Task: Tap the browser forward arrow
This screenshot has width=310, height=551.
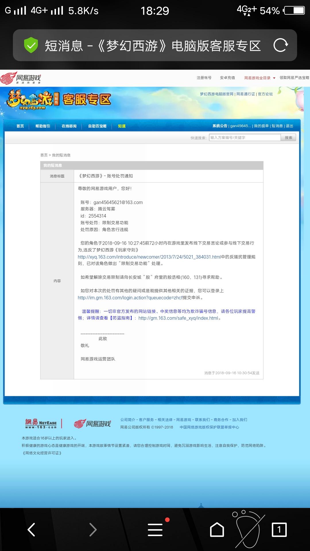Action: [93, 529]
